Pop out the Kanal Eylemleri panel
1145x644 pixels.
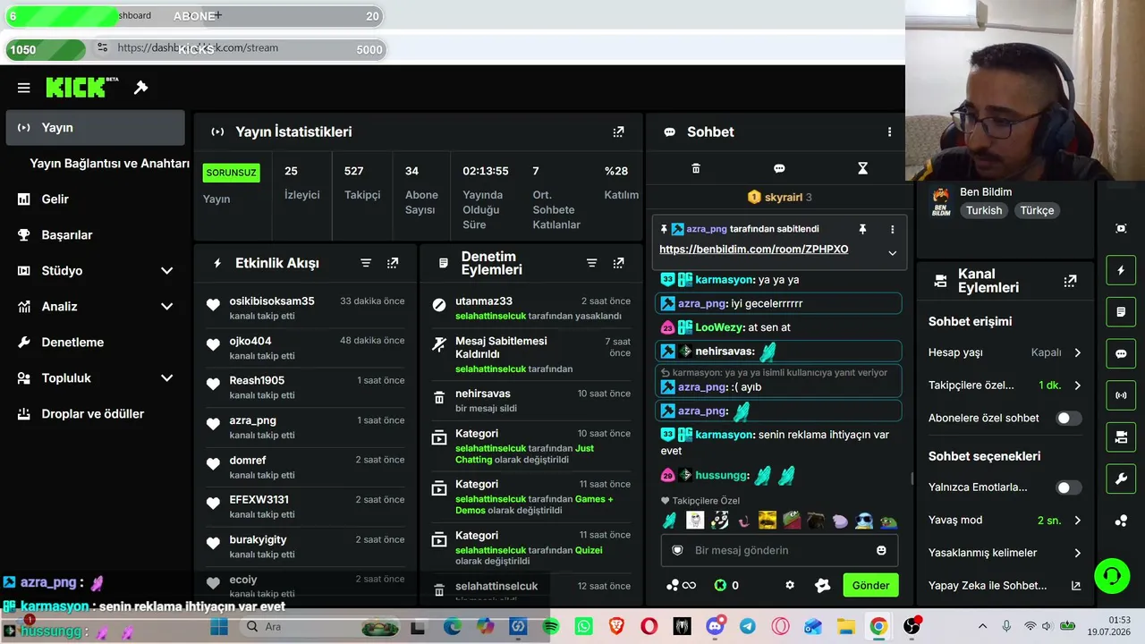point(1070,281)
